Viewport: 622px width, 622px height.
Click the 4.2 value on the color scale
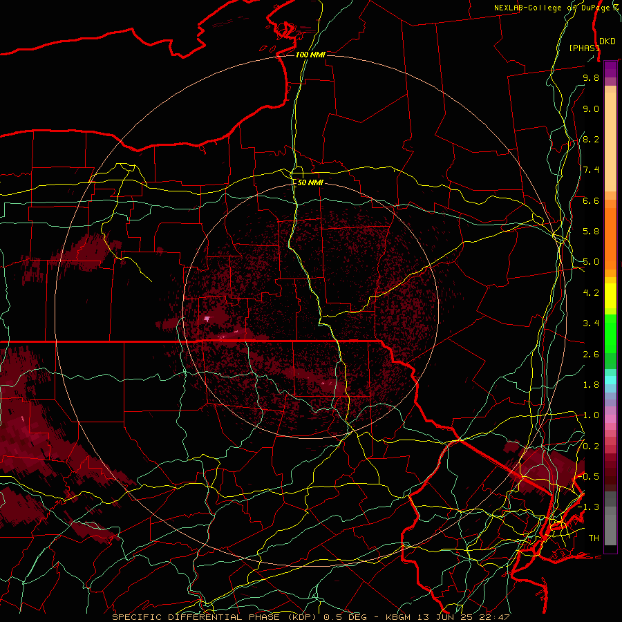click(x=591, y=293)
